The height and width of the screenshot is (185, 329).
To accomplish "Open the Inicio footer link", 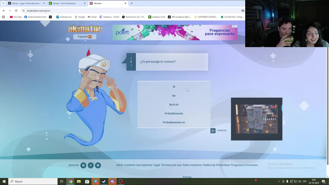I will click(x=120, y=165).
